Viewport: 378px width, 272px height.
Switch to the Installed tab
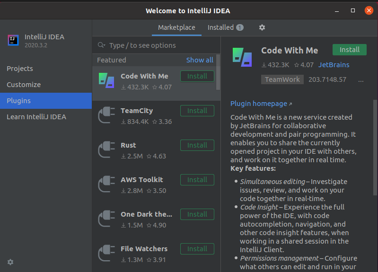tap(226, 27)
